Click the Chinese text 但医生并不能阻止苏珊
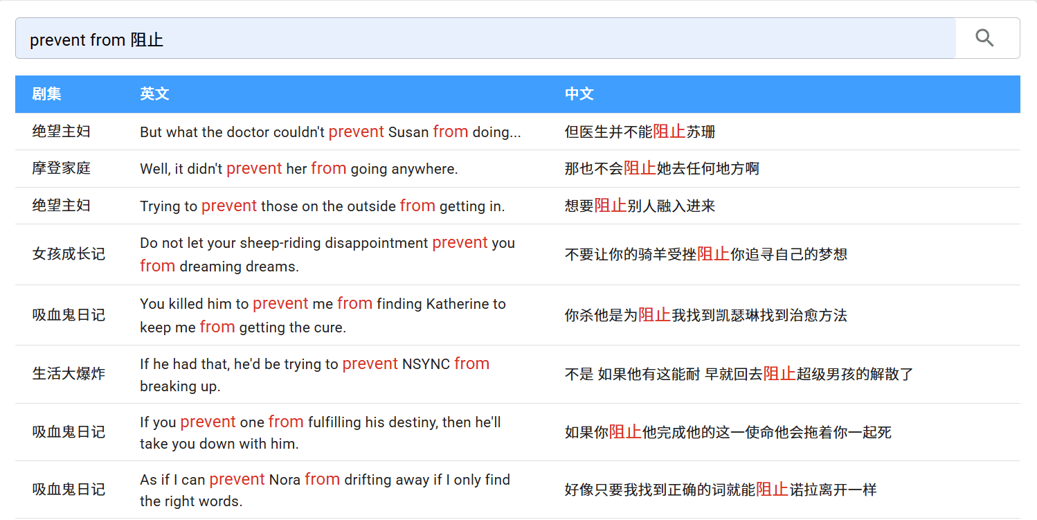Viewport: 1037px width, 520px height. [x=640, y=132]
